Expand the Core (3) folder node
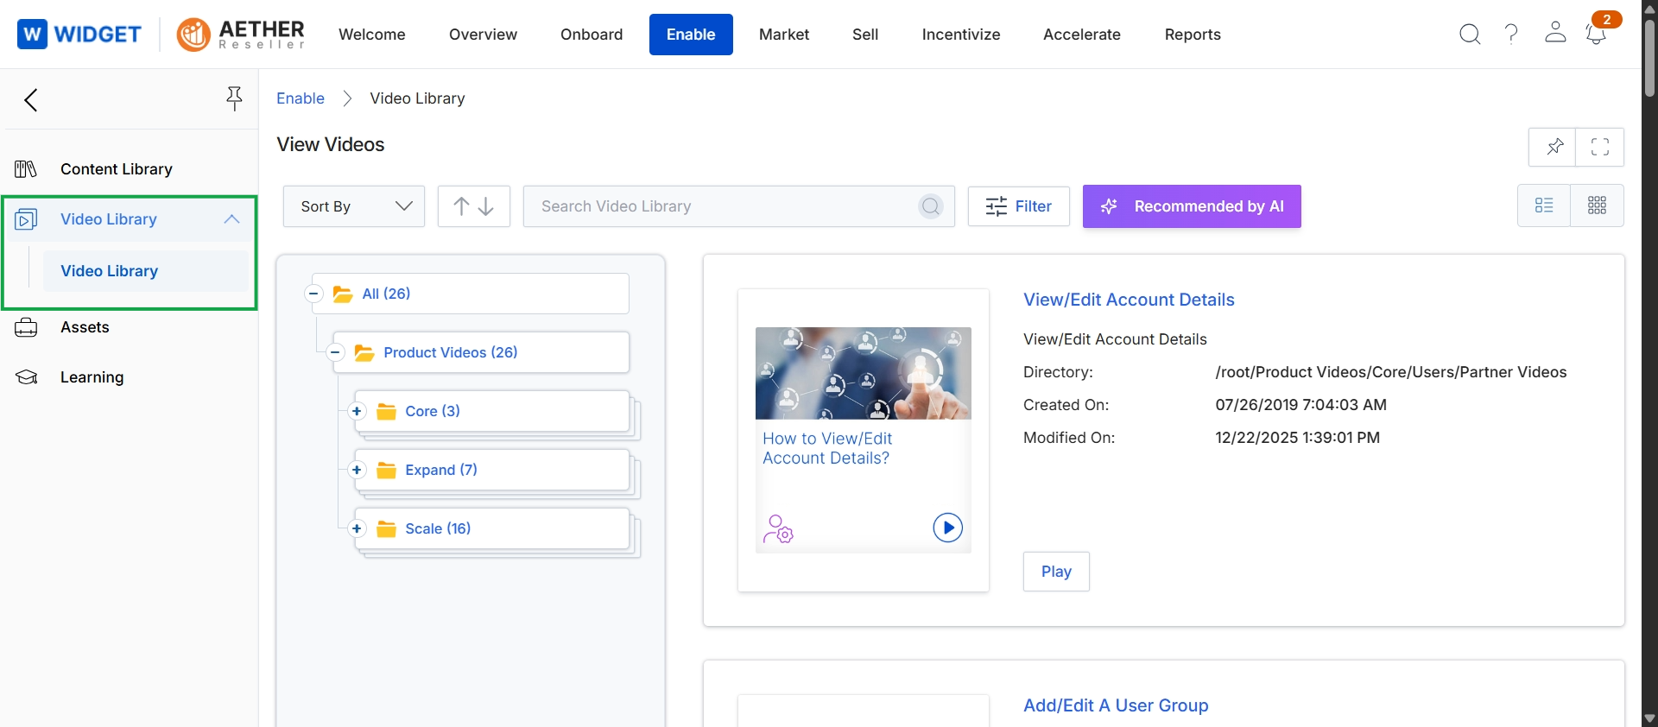Image resolution: width=1658 pixels, height=727 pixels. [357, 411]
